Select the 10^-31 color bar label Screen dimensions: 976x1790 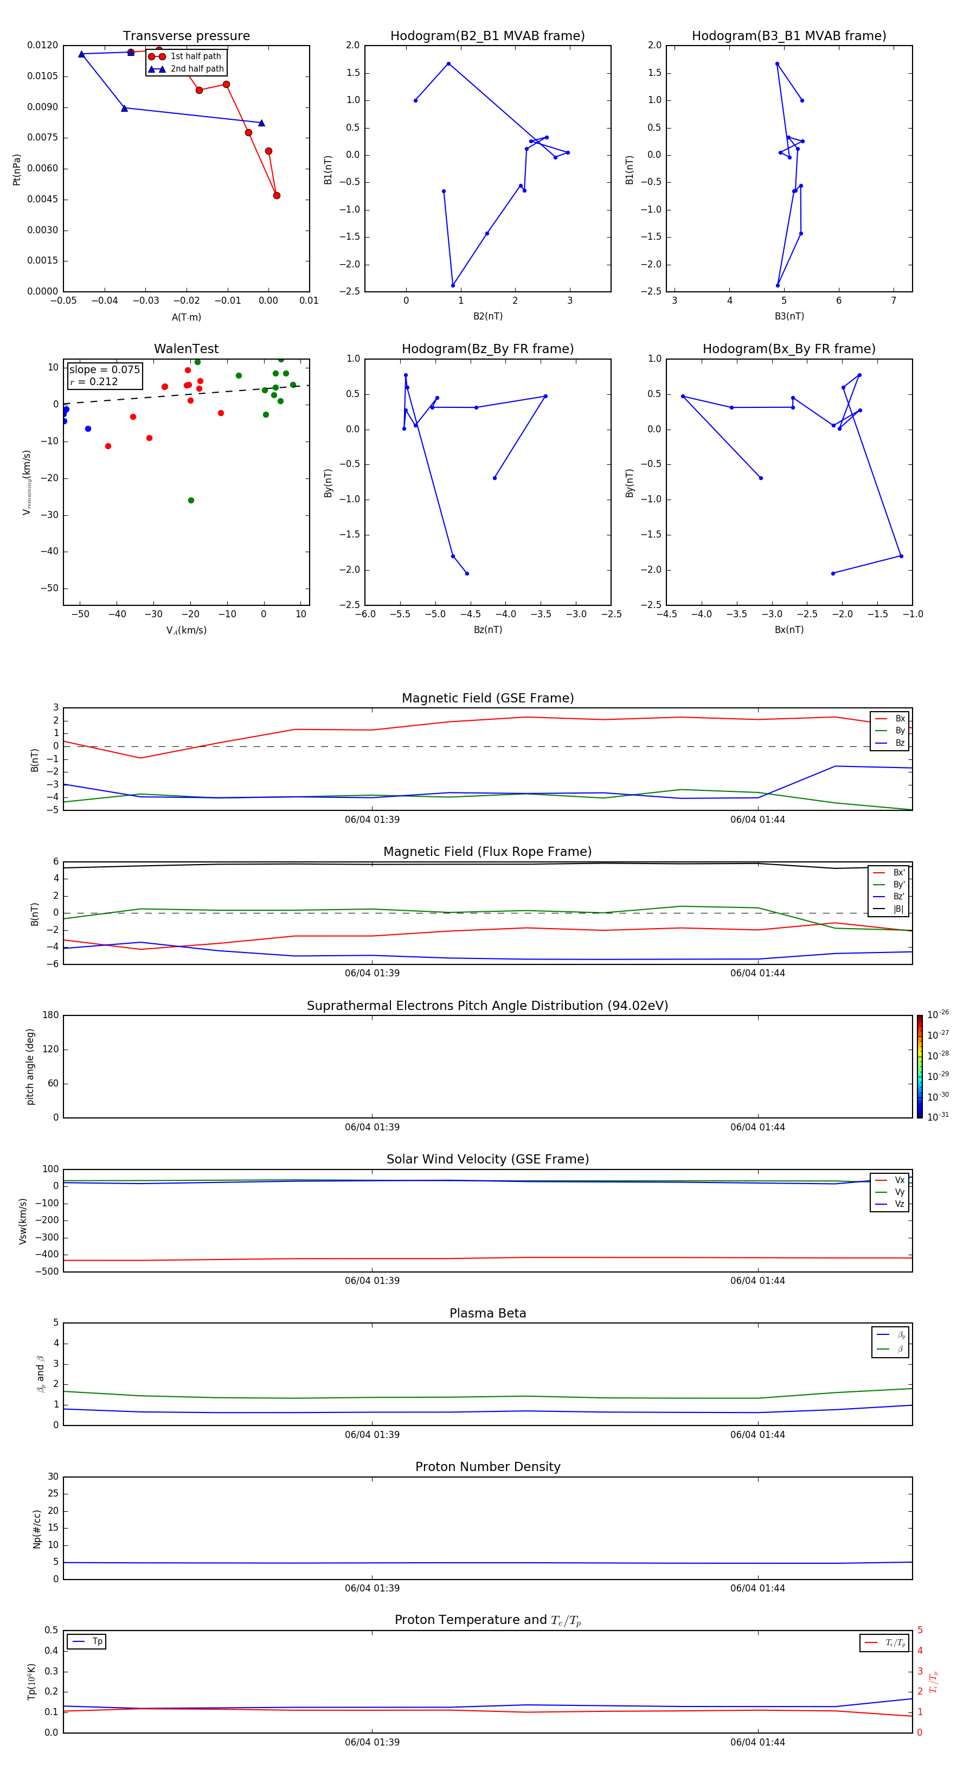click(938, 1117)
